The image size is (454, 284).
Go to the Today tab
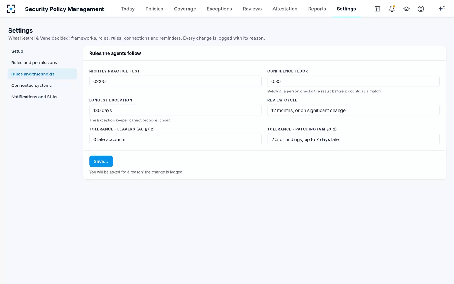pyautogui.click(x=128, y=9)
